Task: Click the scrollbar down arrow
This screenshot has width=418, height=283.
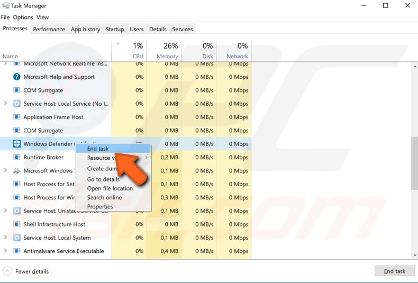Action: (x=415, y=255)
